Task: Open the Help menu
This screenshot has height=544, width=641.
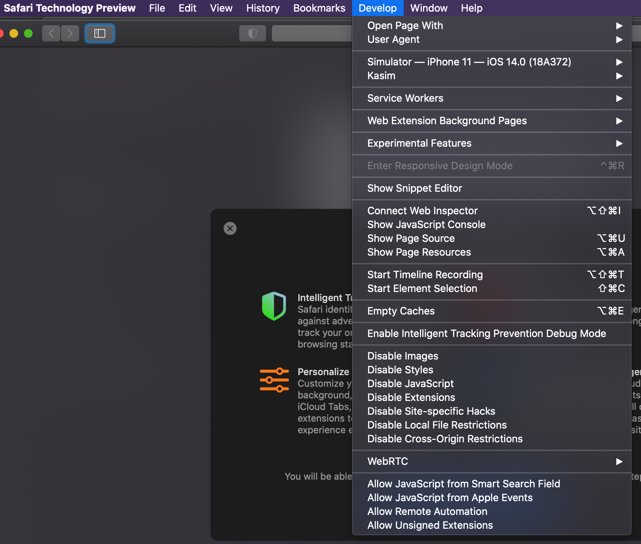Action: 471,8
